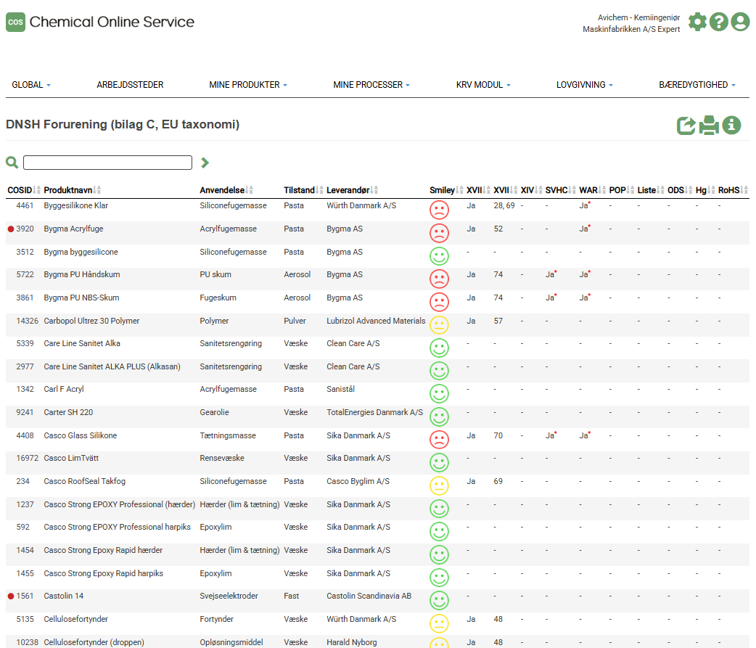Expand the GLOBAL dropdown menu
The image size is (756, 648).
click(31, 85)
